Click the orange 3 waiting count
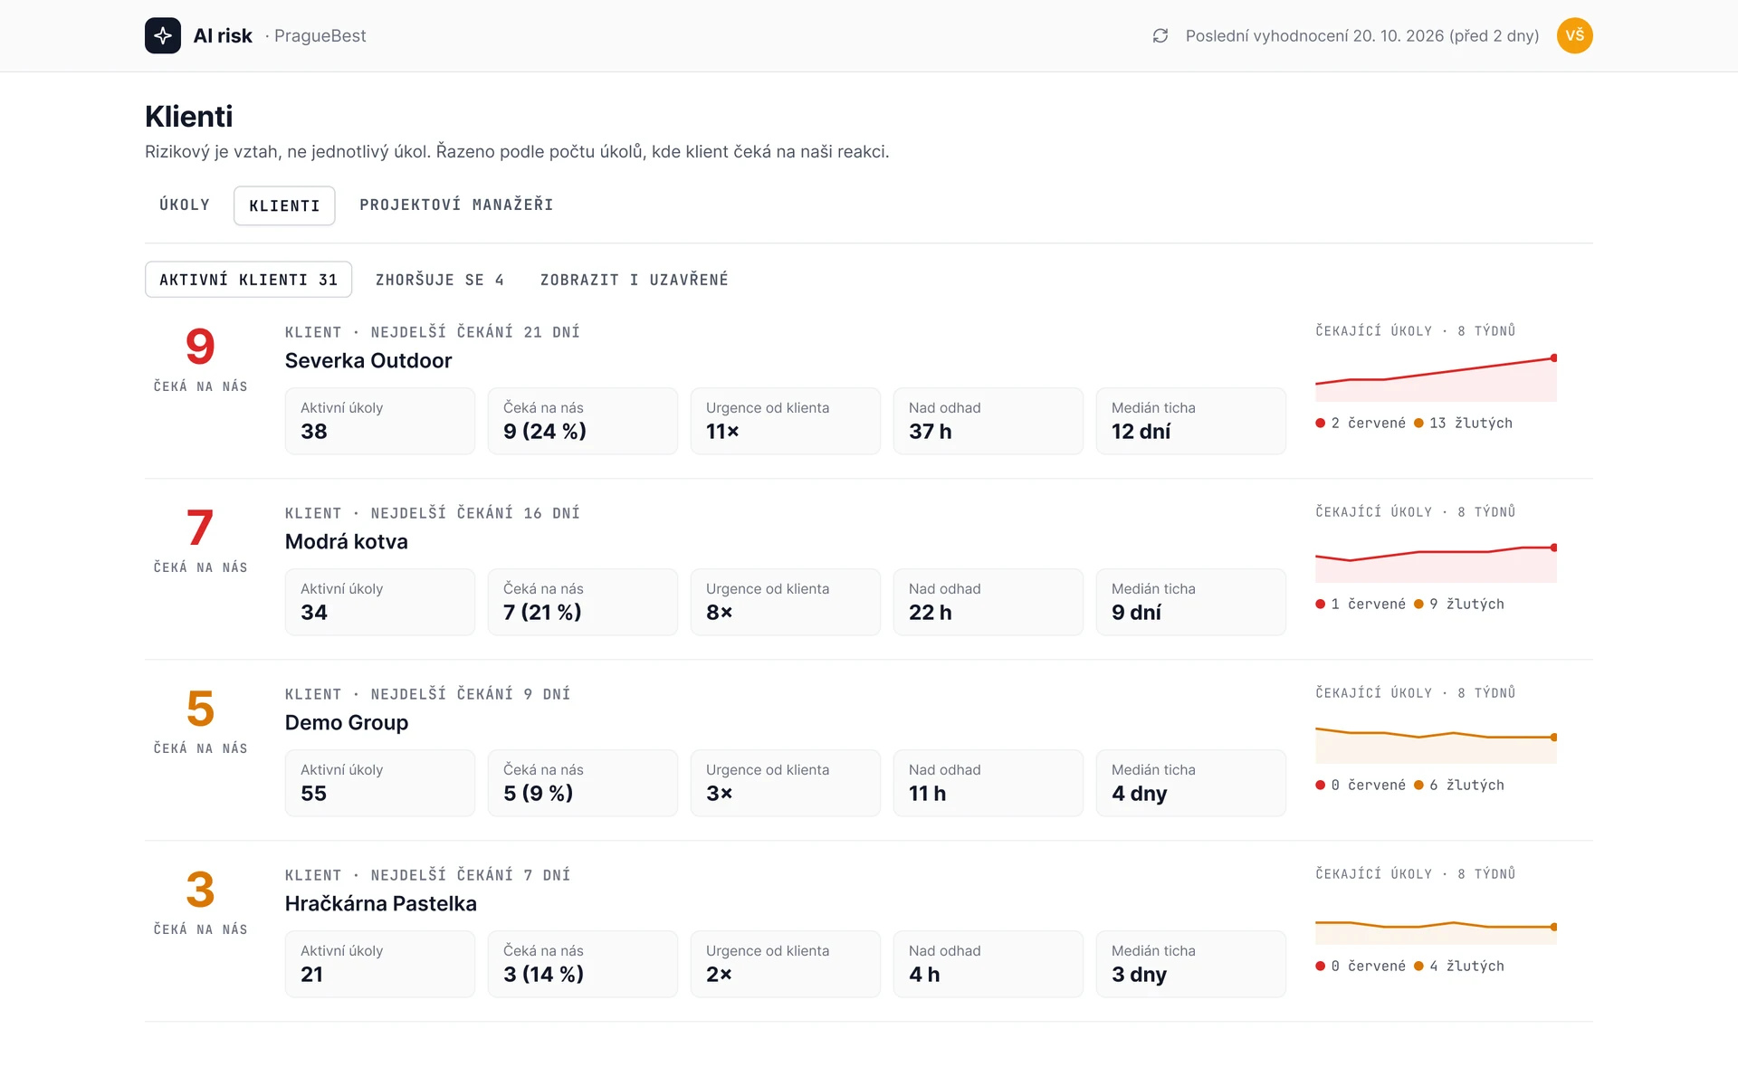Screen dimensions: 1738x1086 coord(200,890)
